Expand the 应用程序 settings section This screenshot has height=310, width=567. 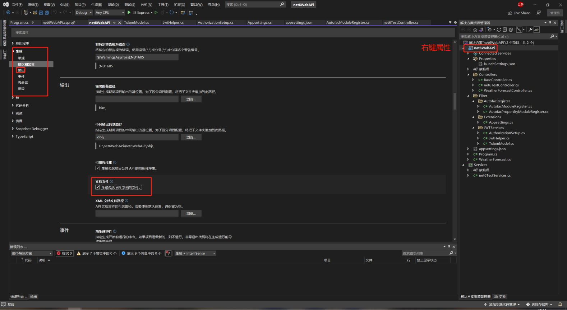point(13,43)
